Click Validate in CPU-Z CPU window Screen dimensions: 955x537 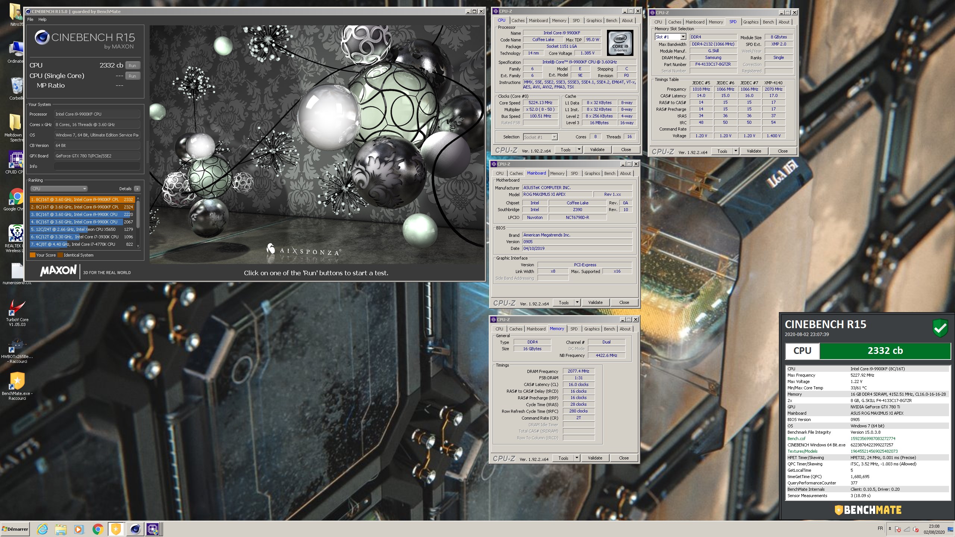[597, 150]
